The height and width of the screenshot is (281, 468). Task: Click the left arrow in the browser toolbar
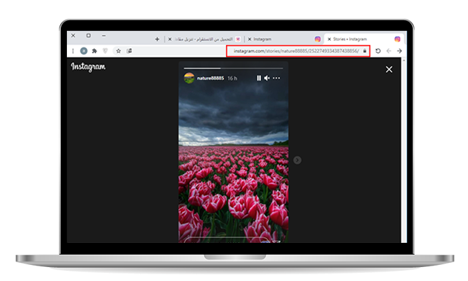tap(388, 51)
